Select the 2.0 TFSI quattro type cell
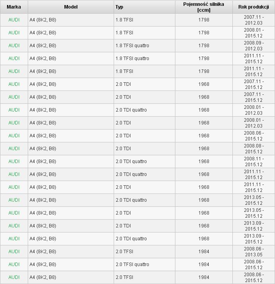Image resolution: width=275 pixels, height=284 pixels. pyautogui.click(x=145, y=264)
